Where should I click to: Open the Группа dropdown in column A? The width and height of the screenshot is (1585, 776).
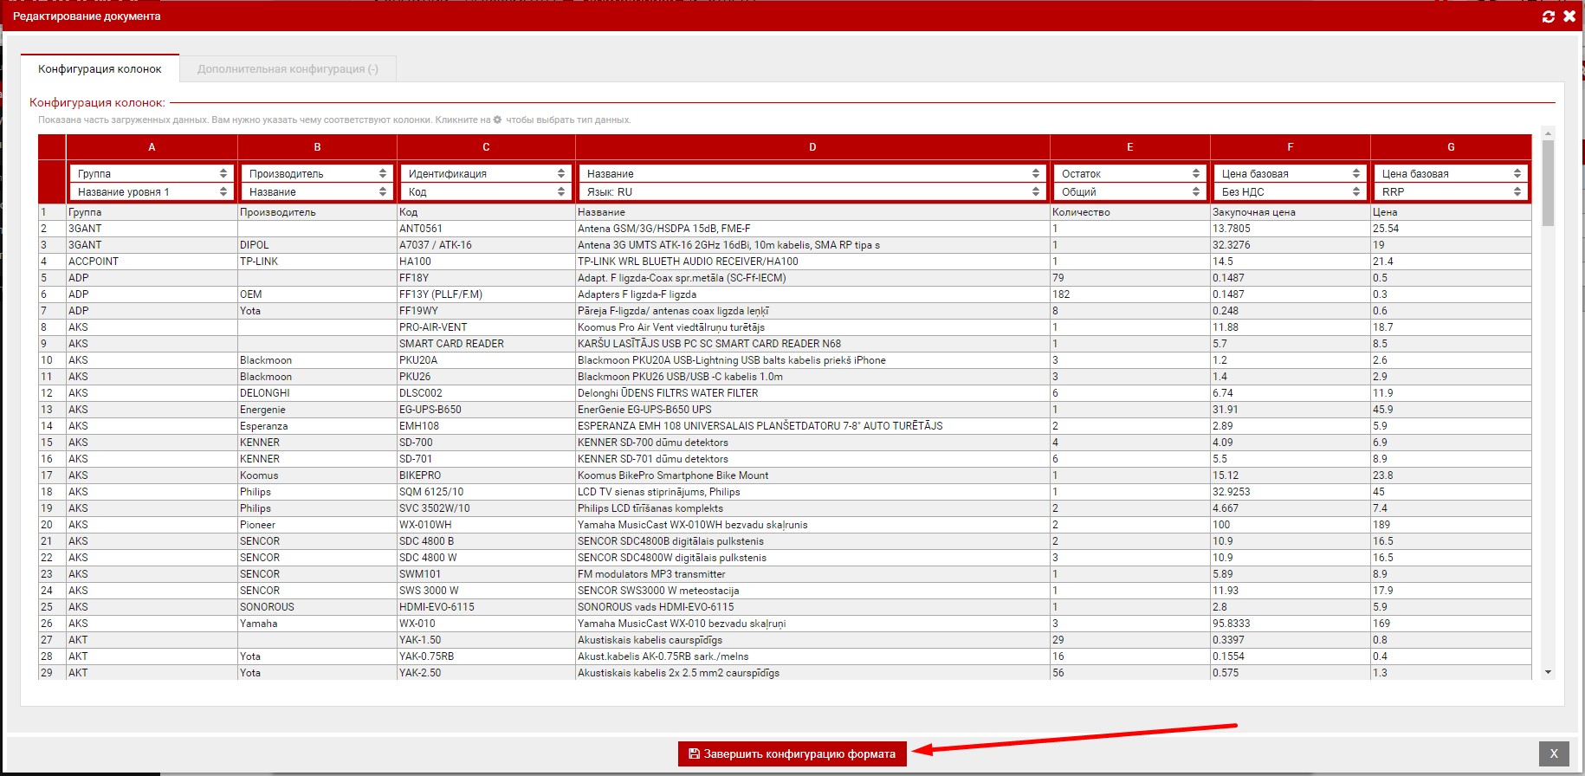pyautogui.click(x=152, y=173)
